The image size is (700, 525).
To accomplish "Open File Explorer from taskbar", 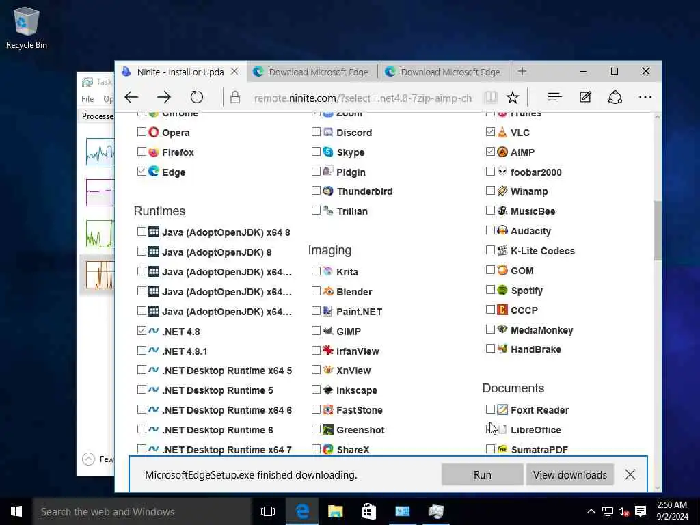I will coord(335,511).
